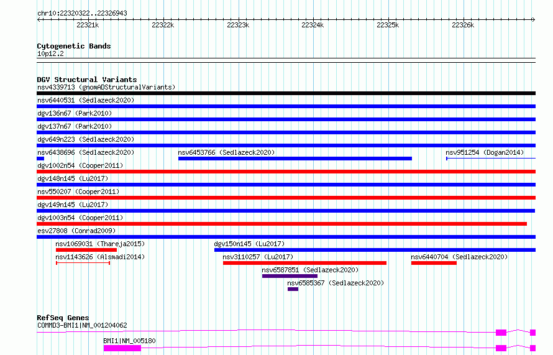Click the 22322k ruler tick label
553x355 pixels.
point(163,25)
